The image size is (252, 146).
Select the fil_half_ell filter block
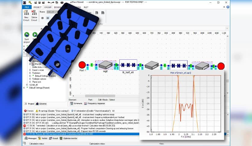128,65
